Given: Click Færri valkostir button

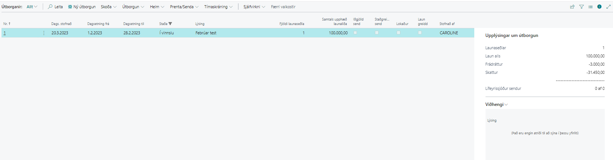Looking at the screenshot, I should (283, 7).
